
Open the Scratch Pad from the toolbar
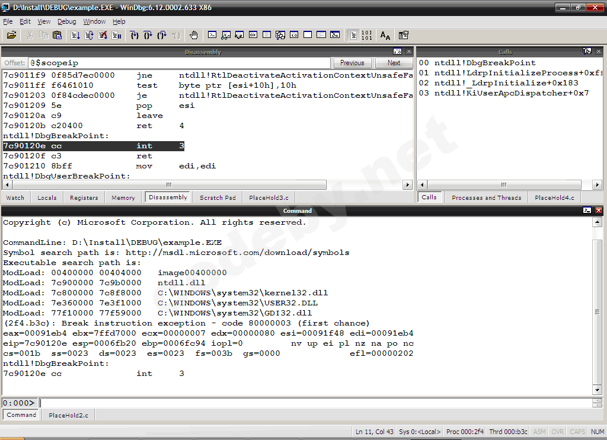click(308, 35)
